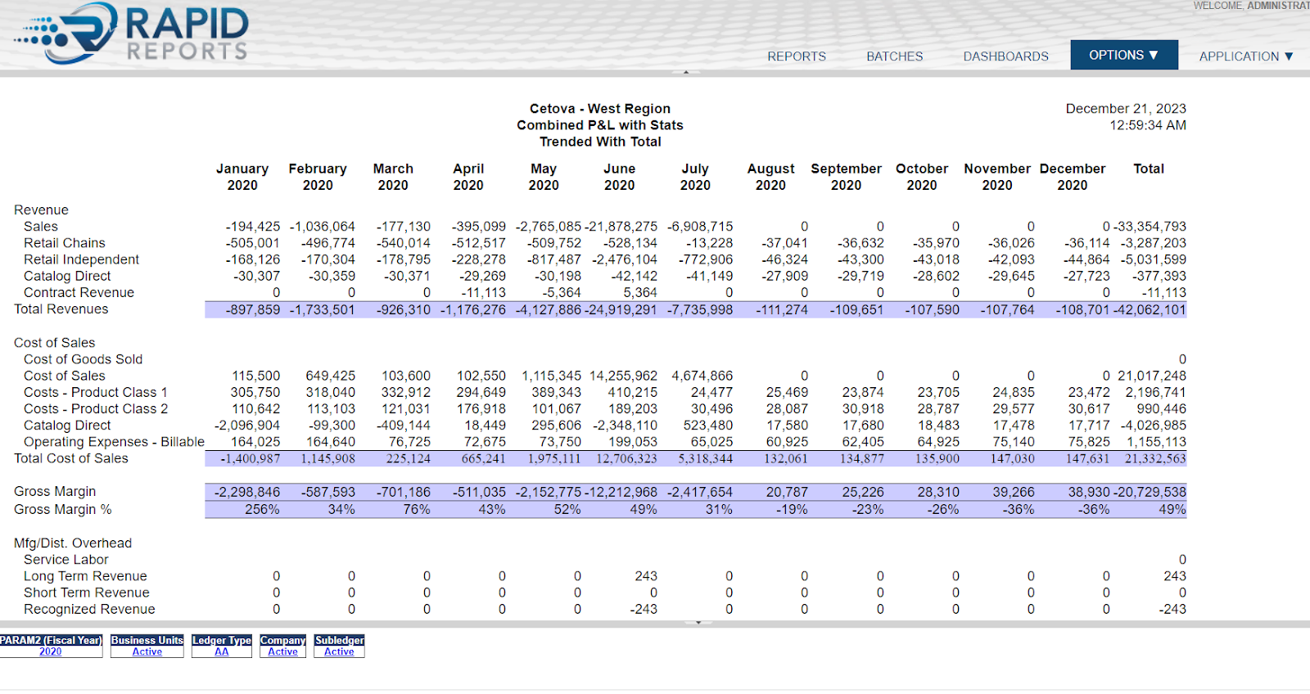Click the Gross Margin % total cell
Viewport: 1310px width, 694px height.
click(1172, 510)
